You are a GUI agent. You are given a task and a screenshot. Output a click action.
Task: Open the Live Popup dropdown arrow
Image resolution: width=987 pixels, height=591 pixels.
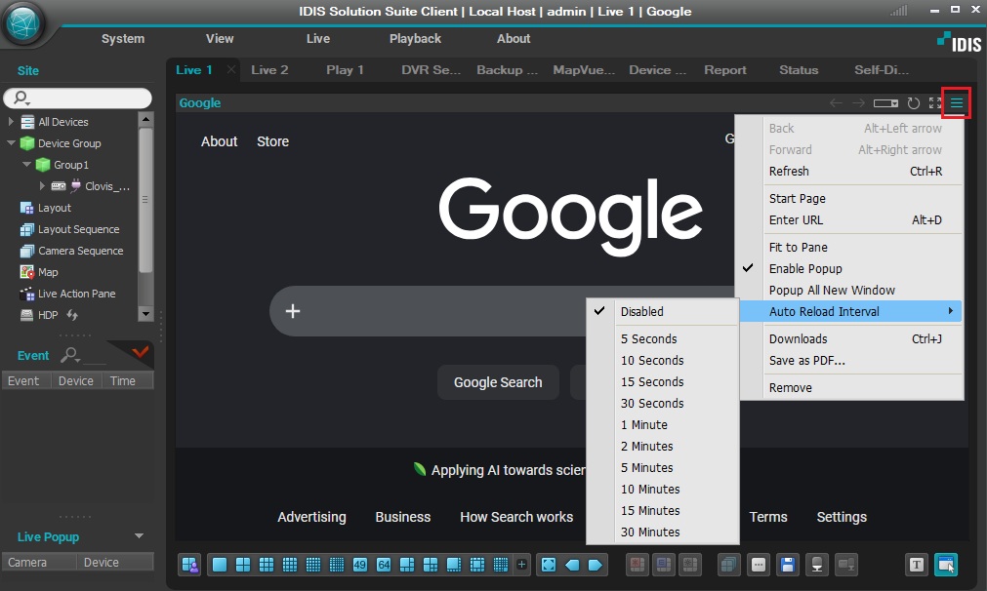click(x=139, y=536)
